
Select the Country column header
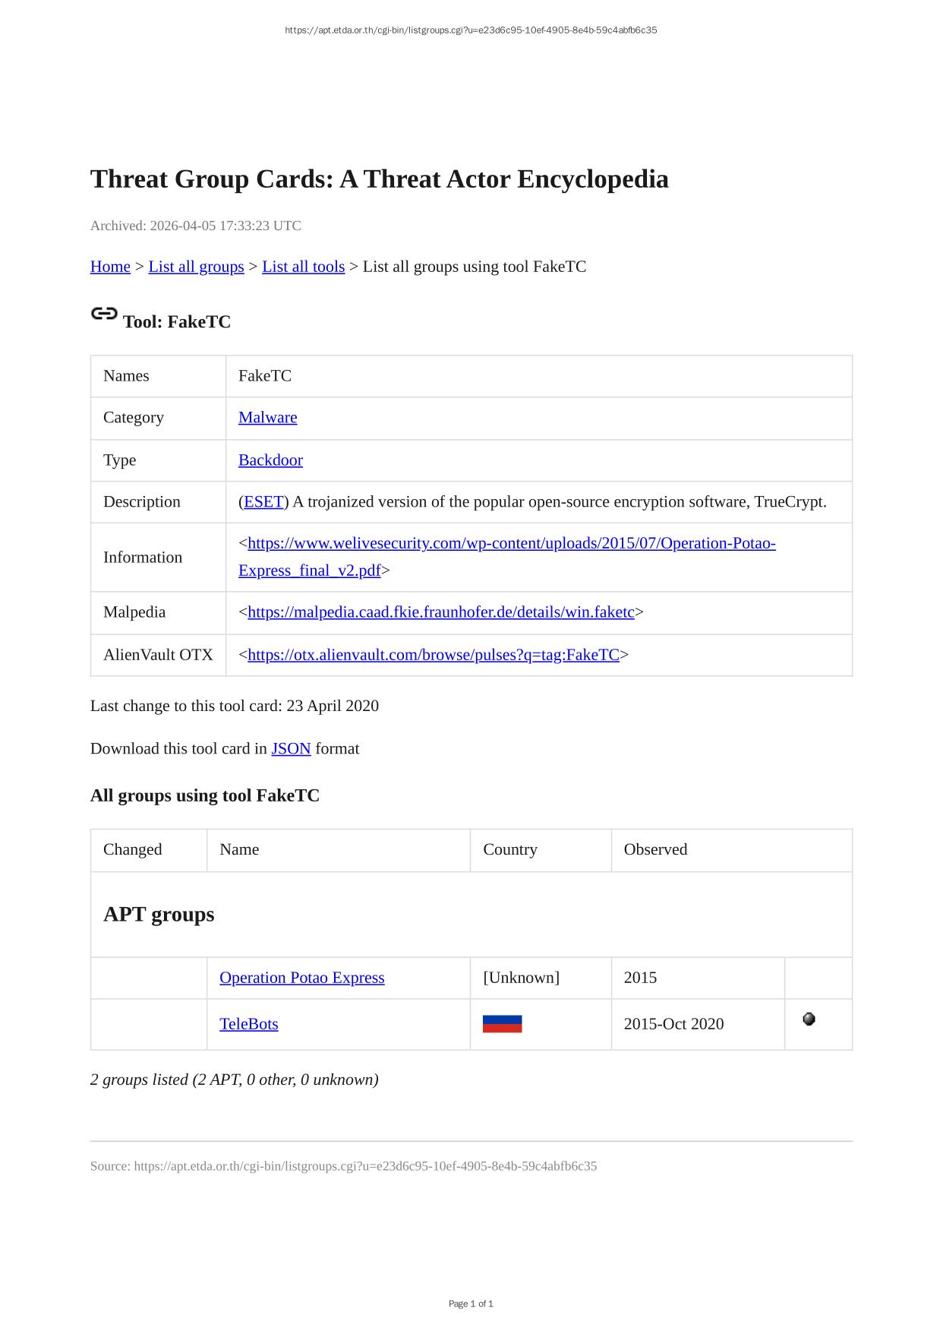[509, 849]
